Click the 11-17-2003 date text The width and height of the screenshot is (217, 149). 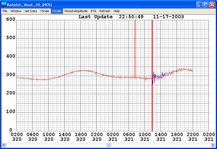(168, 17)
